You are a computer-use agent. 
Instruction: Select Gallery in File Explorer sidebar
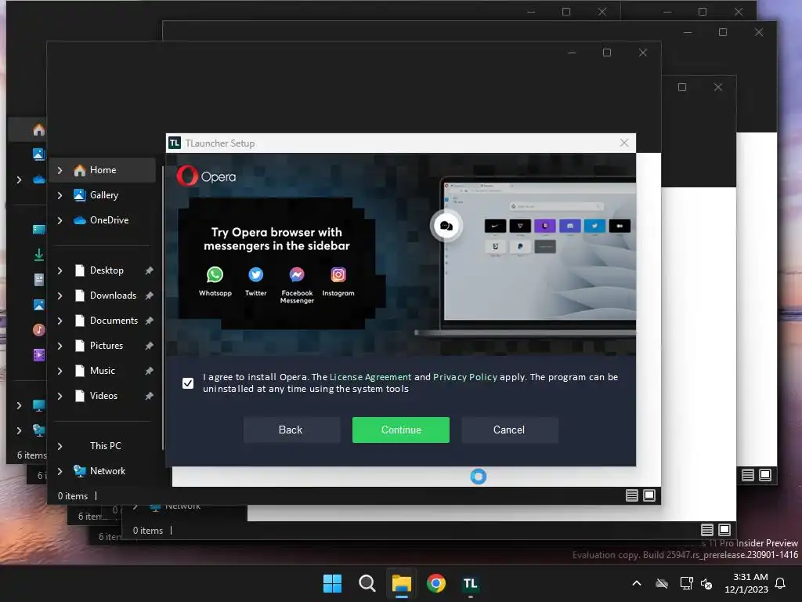click(x=104, y=195)
